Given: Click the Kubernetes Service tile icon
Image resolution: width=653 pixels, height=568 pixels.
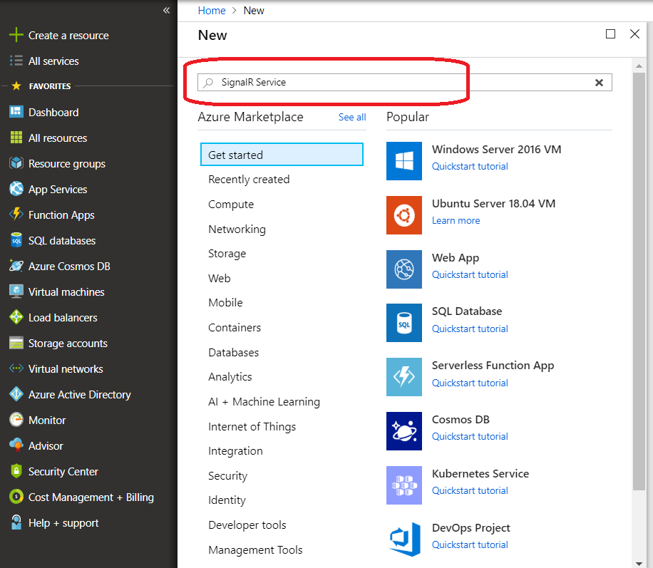Looking at the screenshot, I should [x=404, y=485].
